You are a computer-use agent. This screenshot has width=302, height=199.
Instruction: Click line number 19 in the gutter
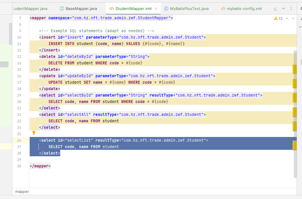[19, 95]
